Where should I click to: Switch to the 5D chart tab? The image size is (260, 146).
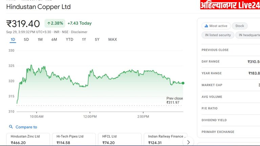coord(26,40)
